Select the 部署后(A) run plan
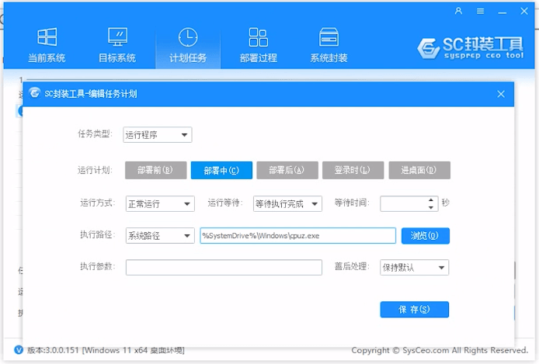Viewport: 539px width, 364px height. (x=287, y=170)
